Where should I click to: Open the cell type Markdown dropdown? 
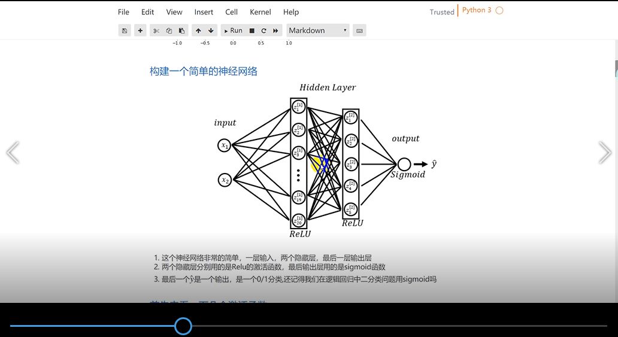click(318, 31)
